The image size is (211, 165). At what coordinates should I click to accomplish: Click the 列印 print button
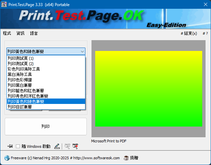46,127
